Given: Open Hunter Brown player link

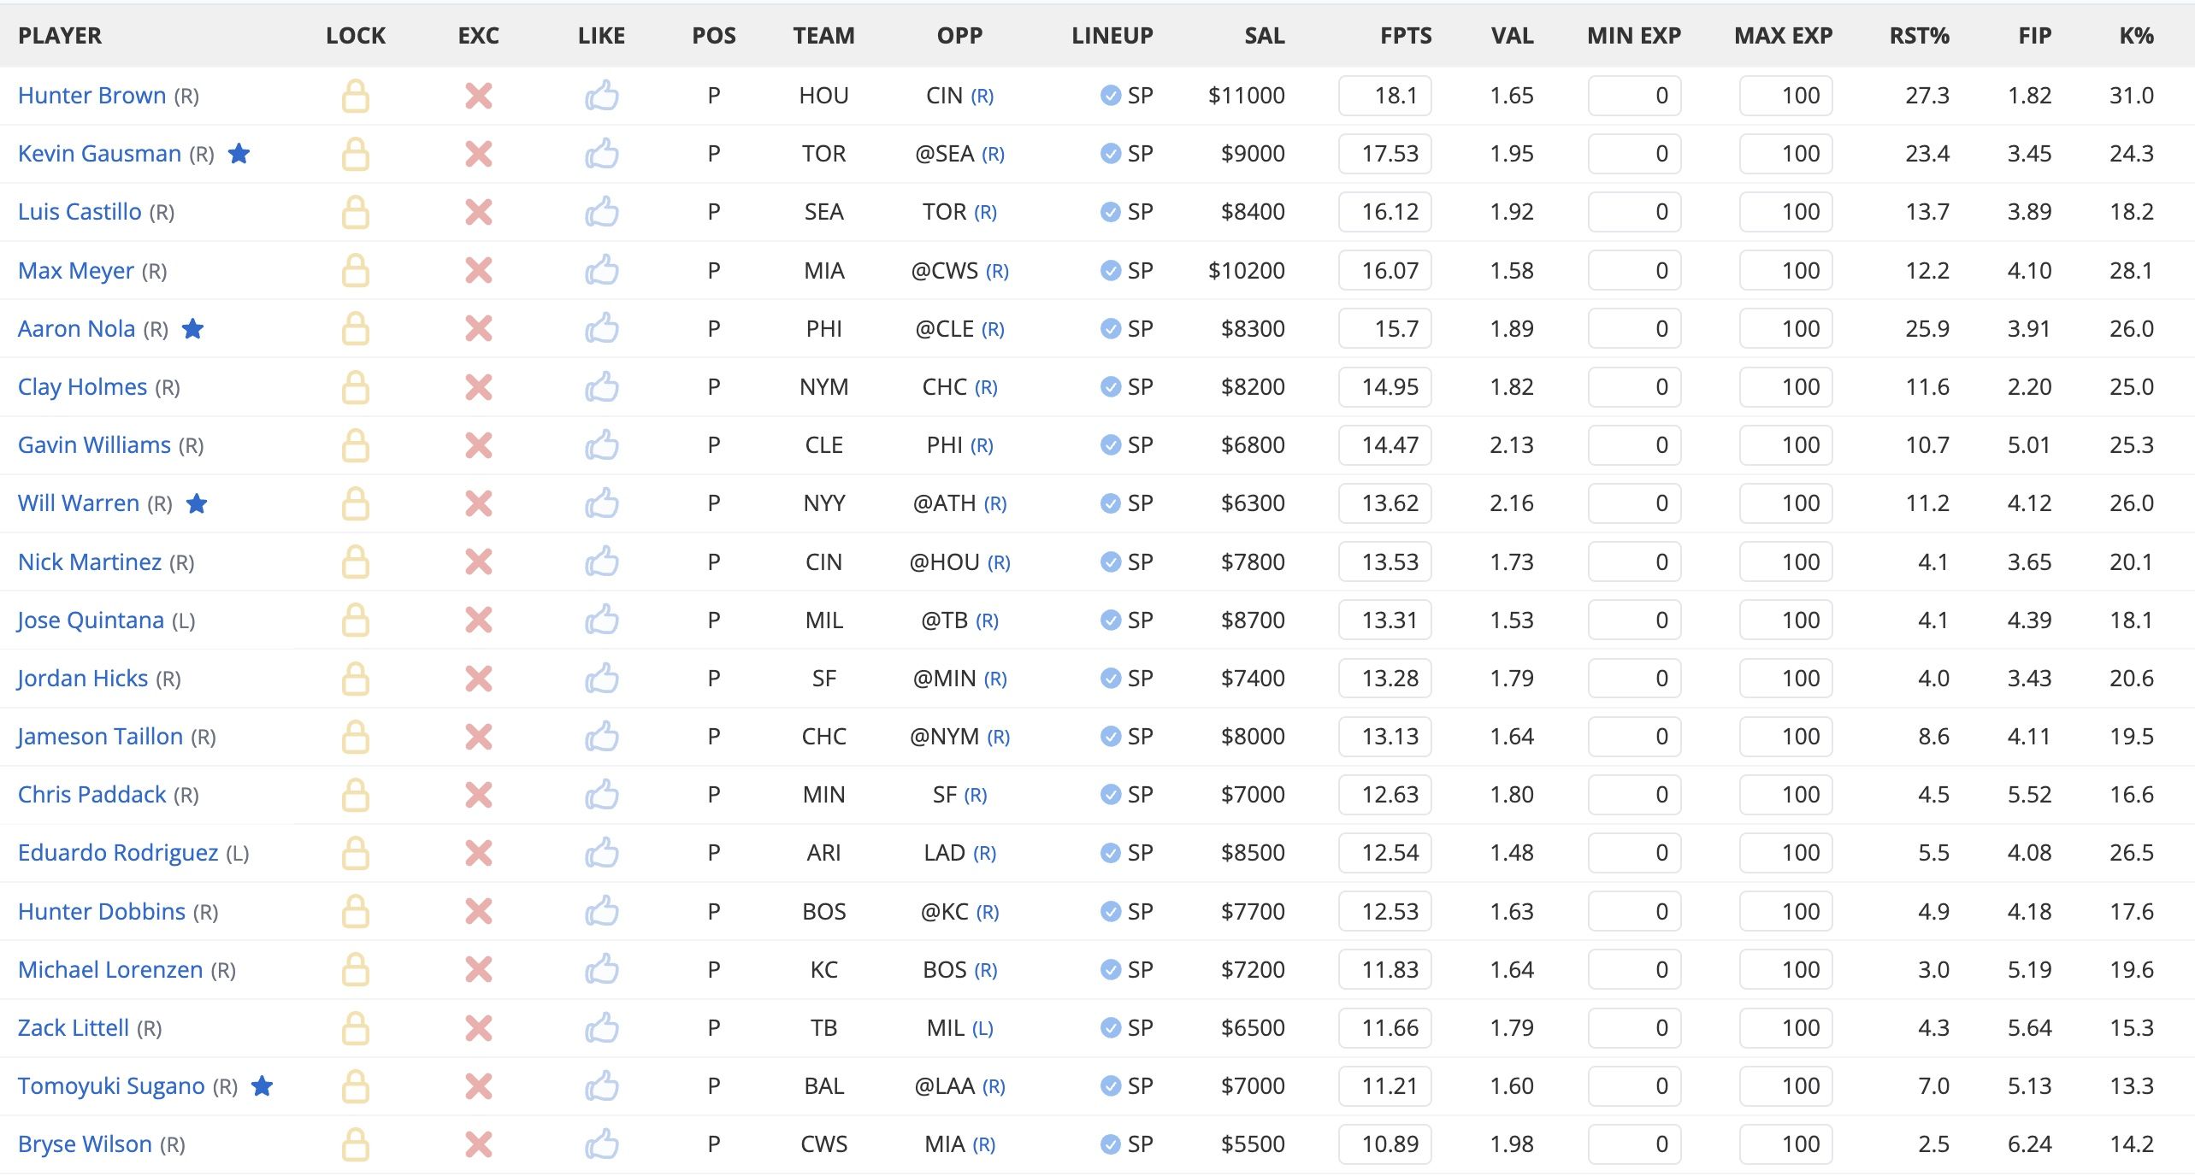Looking at the screenshot, I should [x=92, y=96].
